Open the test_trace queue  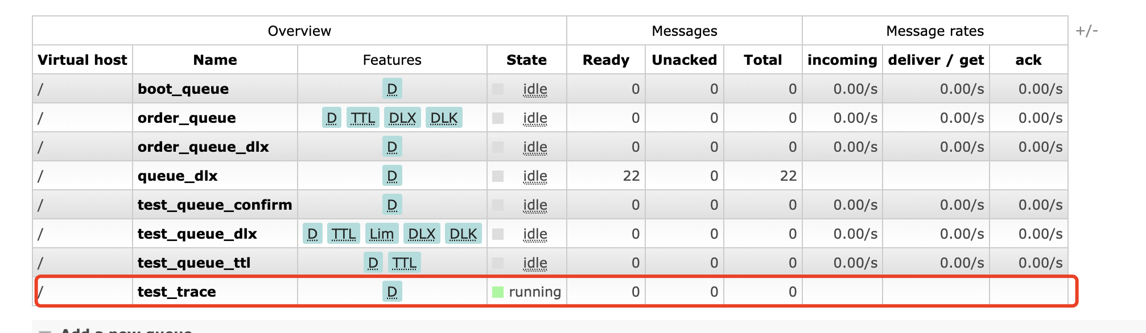point(176,292)
